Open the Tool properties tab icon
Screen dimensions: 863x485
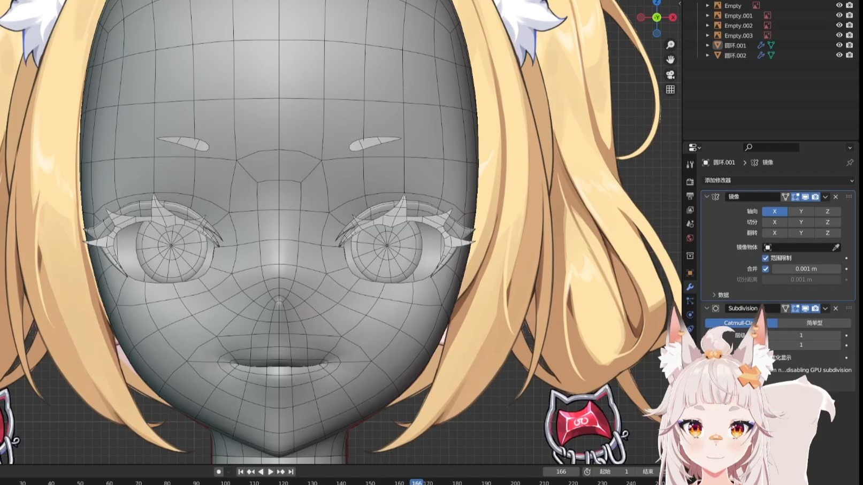(690, 164)
